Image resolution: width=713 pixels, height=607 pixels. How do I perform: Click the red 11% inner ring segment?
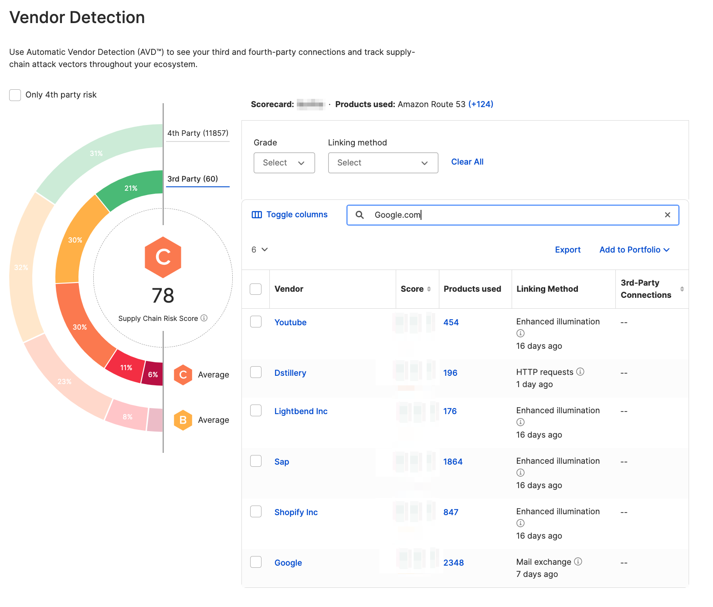[x=126, y=368]
